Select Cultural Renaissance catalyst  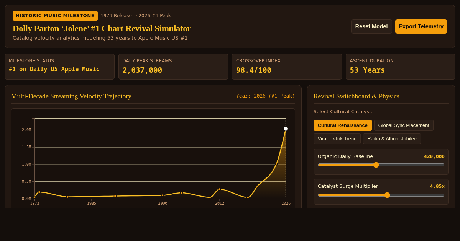(342, 125)
